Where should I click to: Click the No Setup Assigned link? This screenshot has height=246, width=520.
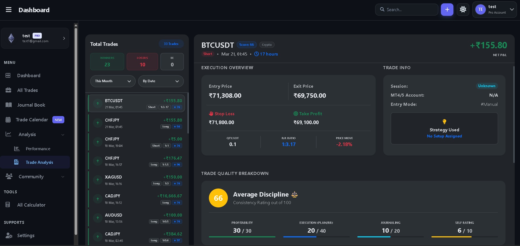[x=444, y=136]
